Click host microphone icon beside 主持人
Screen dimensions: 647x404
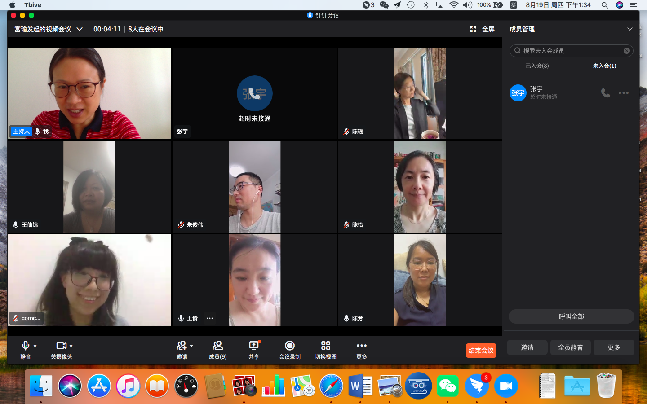pos(37,132)
